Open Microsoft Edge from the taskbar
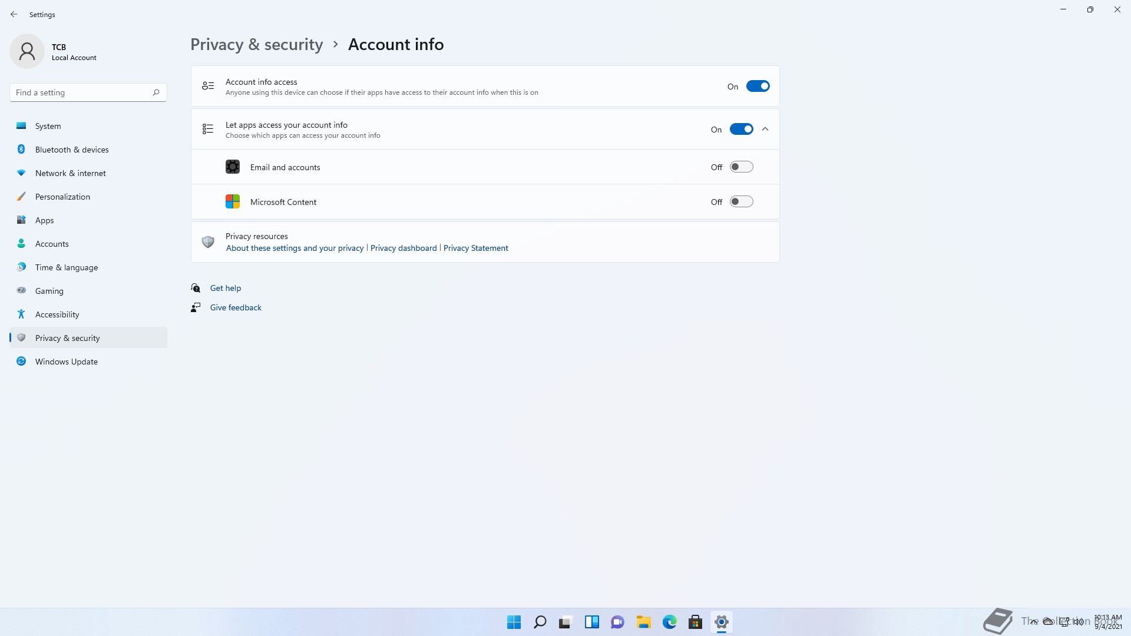This screenshot has width=1131, height=636. point(670,622)
